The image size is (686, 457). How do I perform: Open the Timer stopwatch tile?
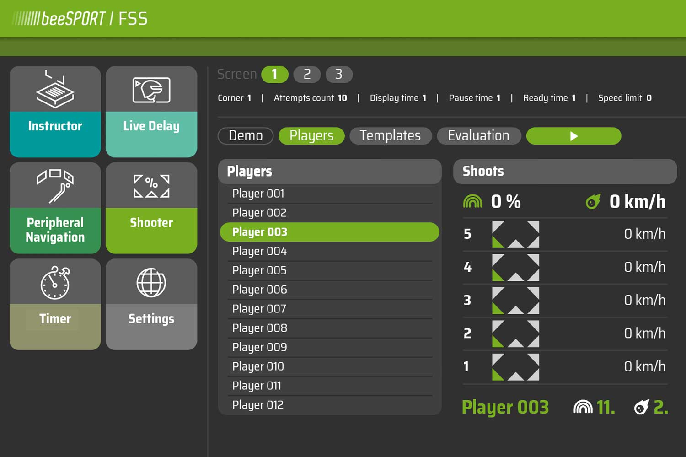click(55, 304)
